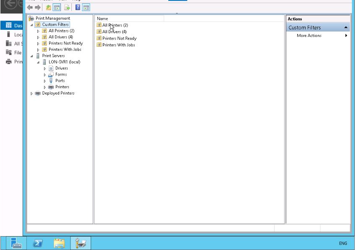Select Ports in the console tree
This screenshot has width=356, height=250.
[x=60, y=81]
